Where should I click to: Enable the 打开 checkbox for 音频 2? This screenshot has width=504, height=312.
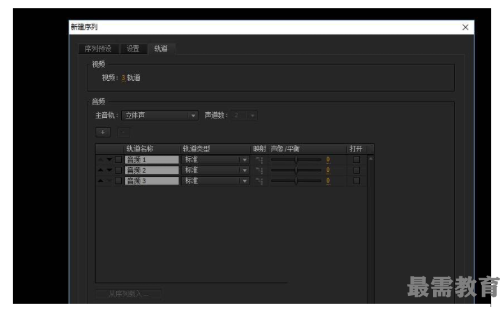pos(356,171)
